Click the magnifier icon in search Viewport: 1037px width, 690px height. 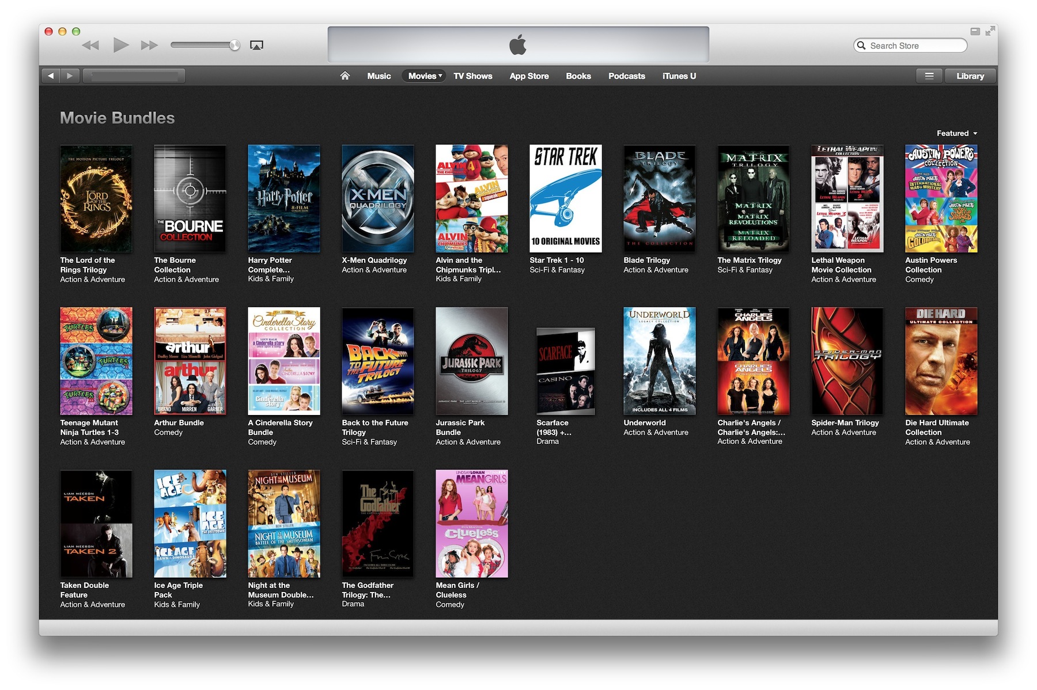(861, 46)
